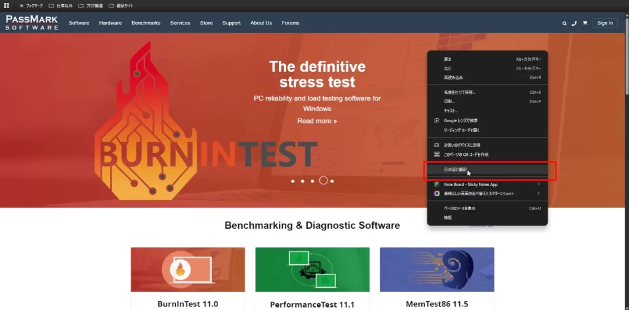
Task: Click the Sign In button
Action: coord(605,23)
